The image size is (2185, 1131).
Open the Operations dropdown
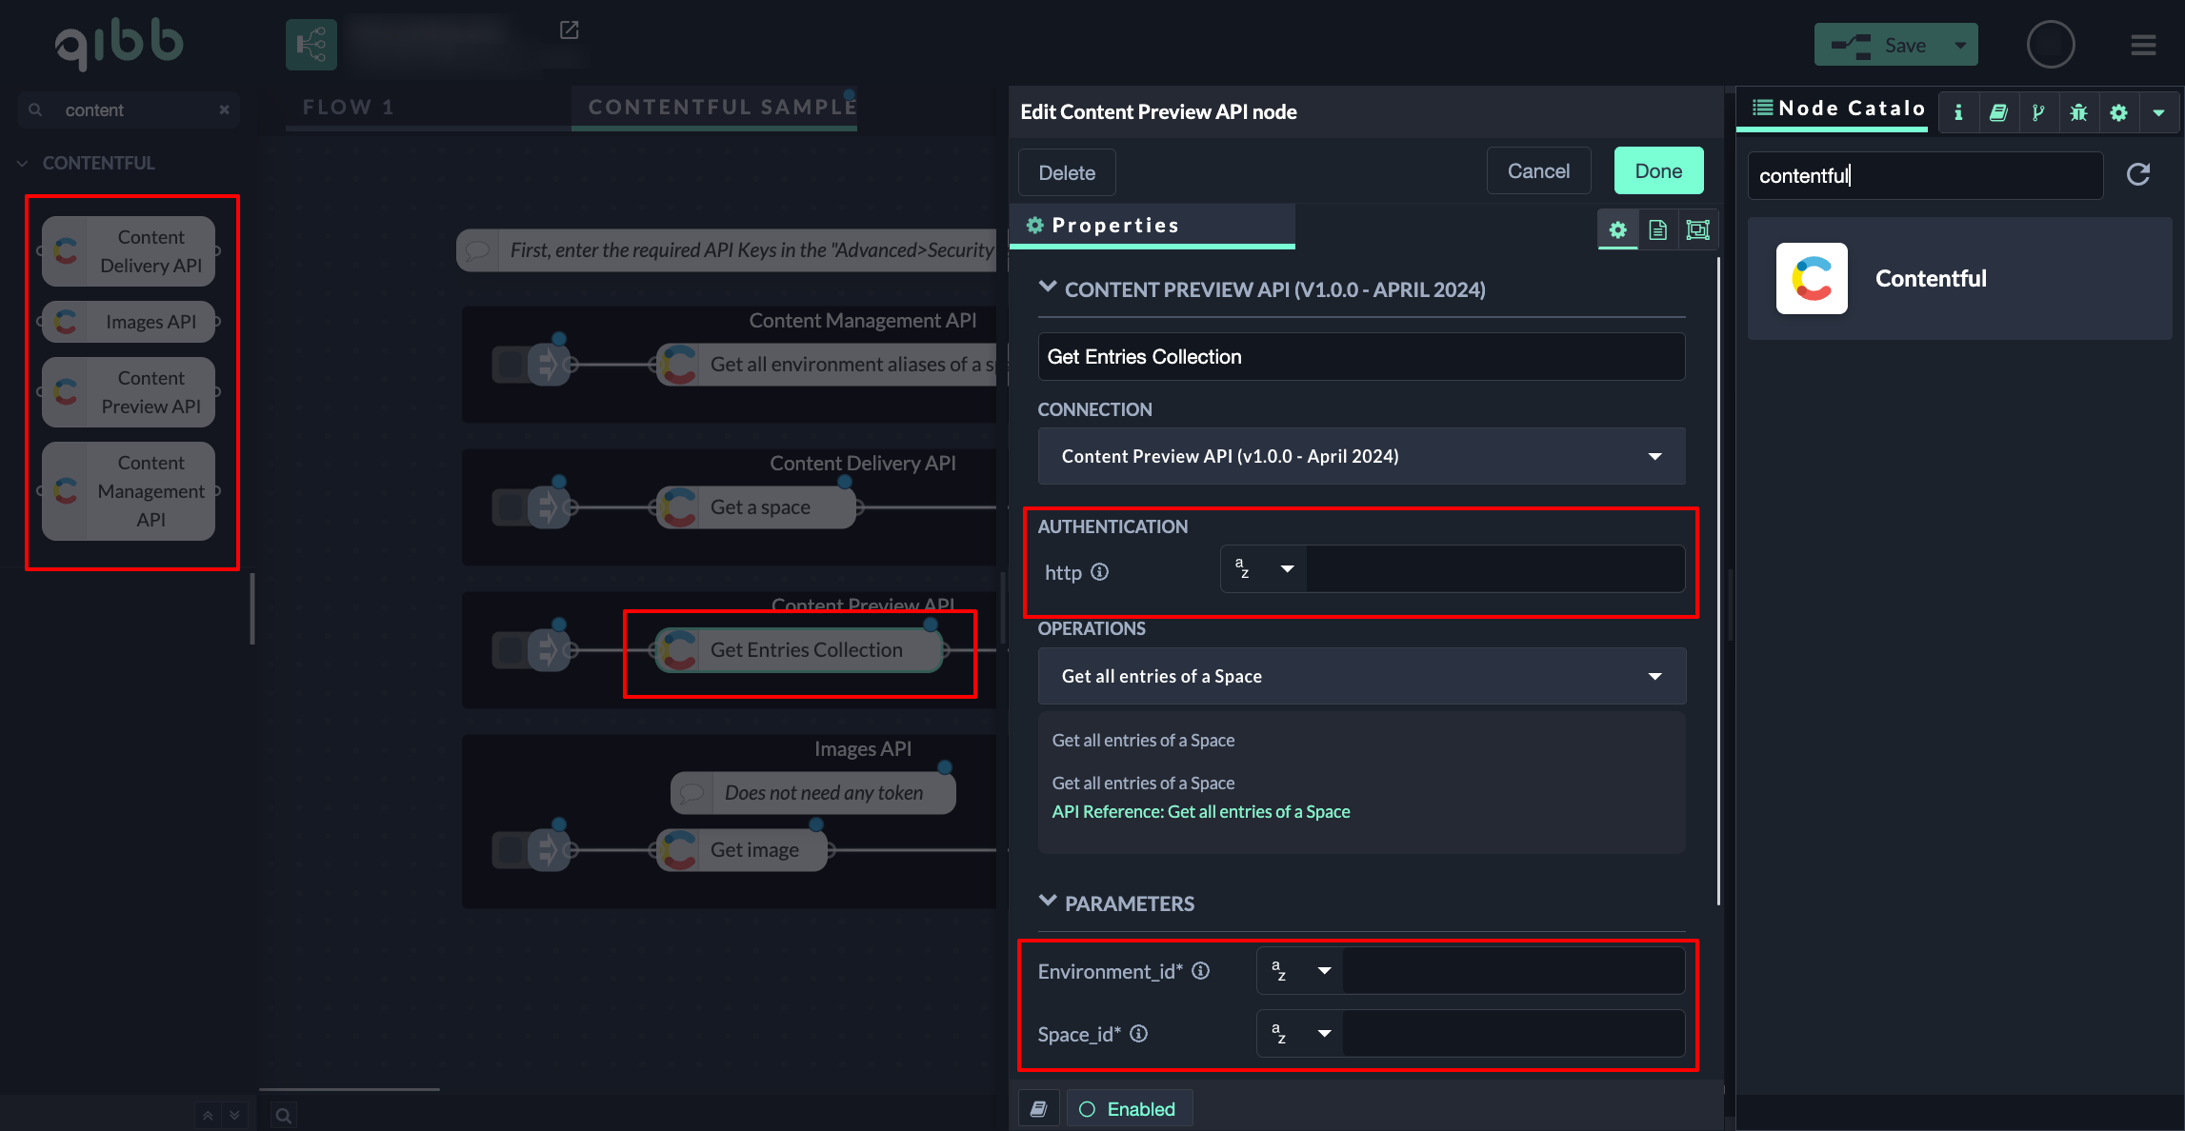tap(1361, 676)
